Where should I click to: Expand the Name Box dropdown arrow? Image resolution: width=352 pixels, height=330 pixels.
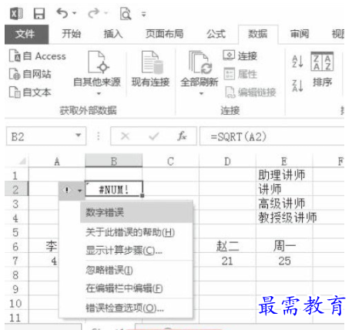coord(79,136)
